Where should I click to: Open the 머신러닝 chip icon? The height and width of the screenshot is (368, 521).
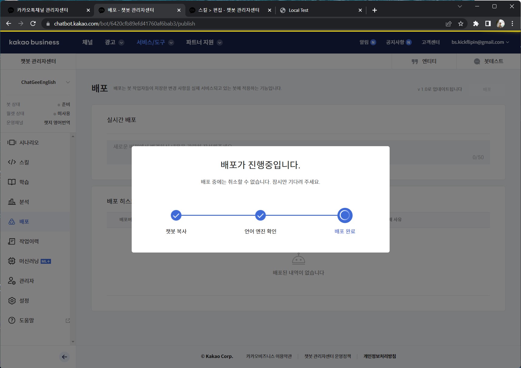pos(12,261)
